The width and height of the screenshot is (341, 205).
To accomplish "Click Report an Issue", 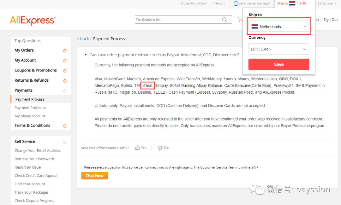I will pos(27,167).
